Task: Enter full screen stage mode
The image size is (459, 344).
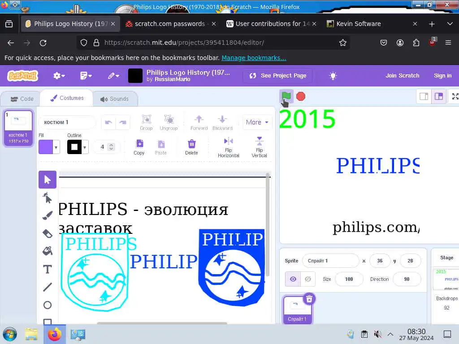Action: [455, 96]
